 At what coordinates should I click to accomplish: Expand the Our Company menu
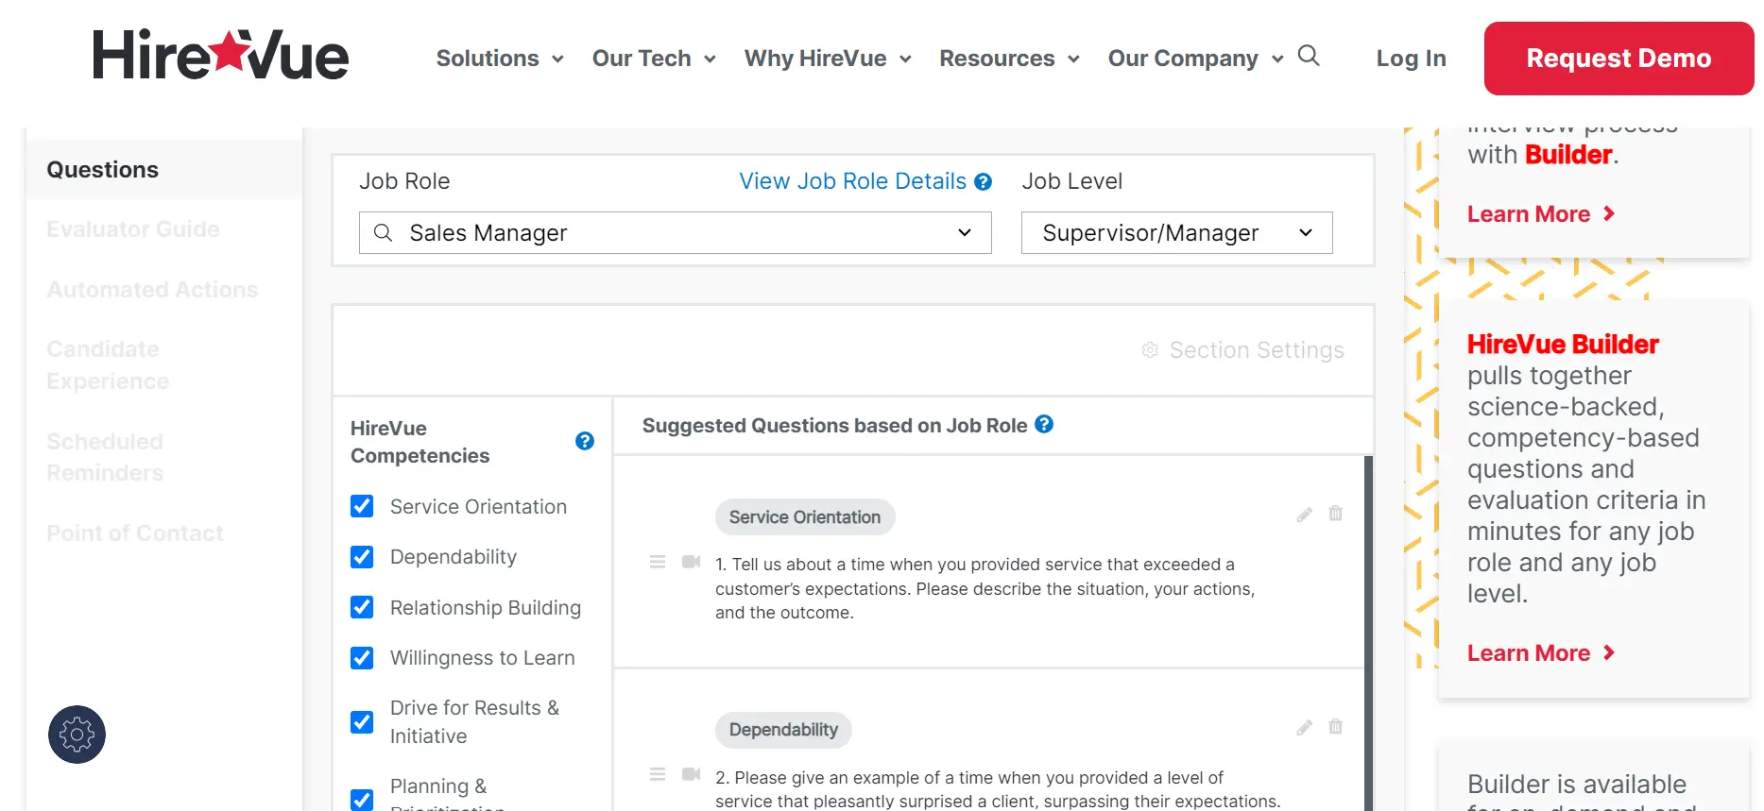pyautogui.click(x=1195, y=59)
